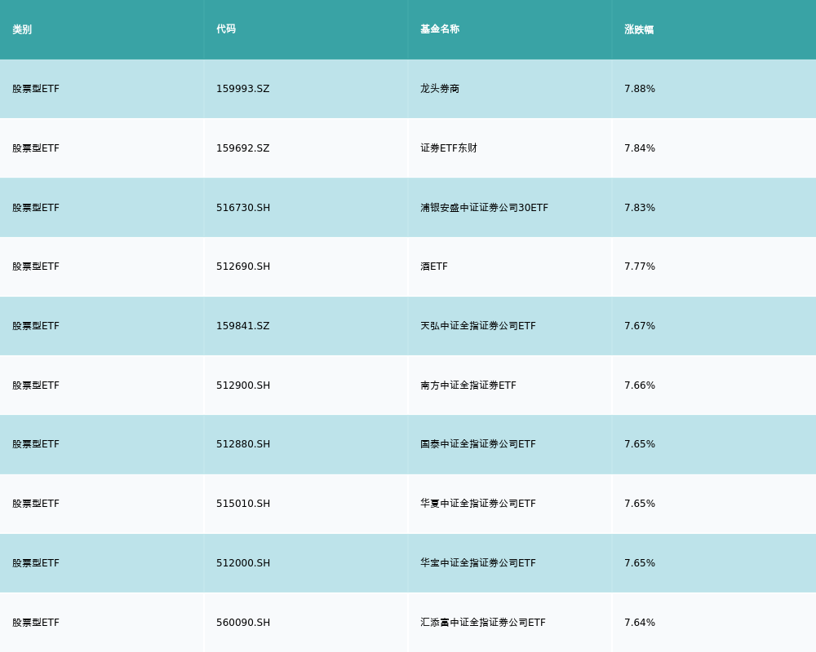Image resolution: width=816 pixels, height=652 pixels.
Task: Select fund code 515010.SH
Action: pos(243,504)
